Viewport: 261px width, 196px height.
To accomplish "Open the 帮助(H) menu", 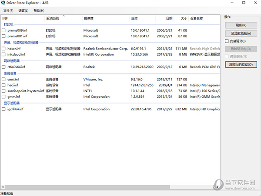I will click(39, 10).
